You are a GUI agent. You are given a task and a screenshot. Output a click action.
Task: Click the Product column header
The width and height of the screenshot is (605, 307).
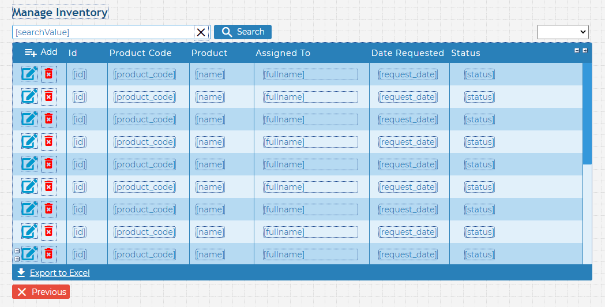click(x=209, y=53)
